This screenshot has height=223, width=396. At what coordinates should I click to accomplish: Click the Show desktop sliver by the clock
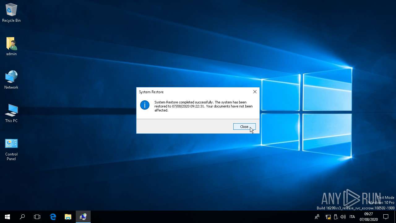coord(395,217)
